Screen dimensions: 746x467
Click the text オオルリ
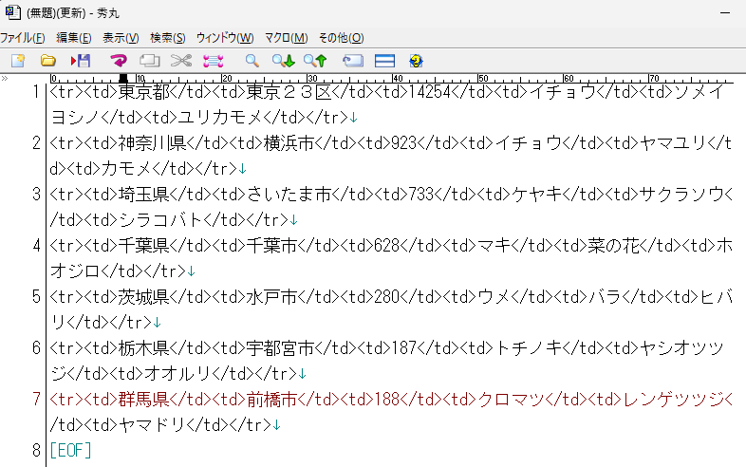pos(177,374)
